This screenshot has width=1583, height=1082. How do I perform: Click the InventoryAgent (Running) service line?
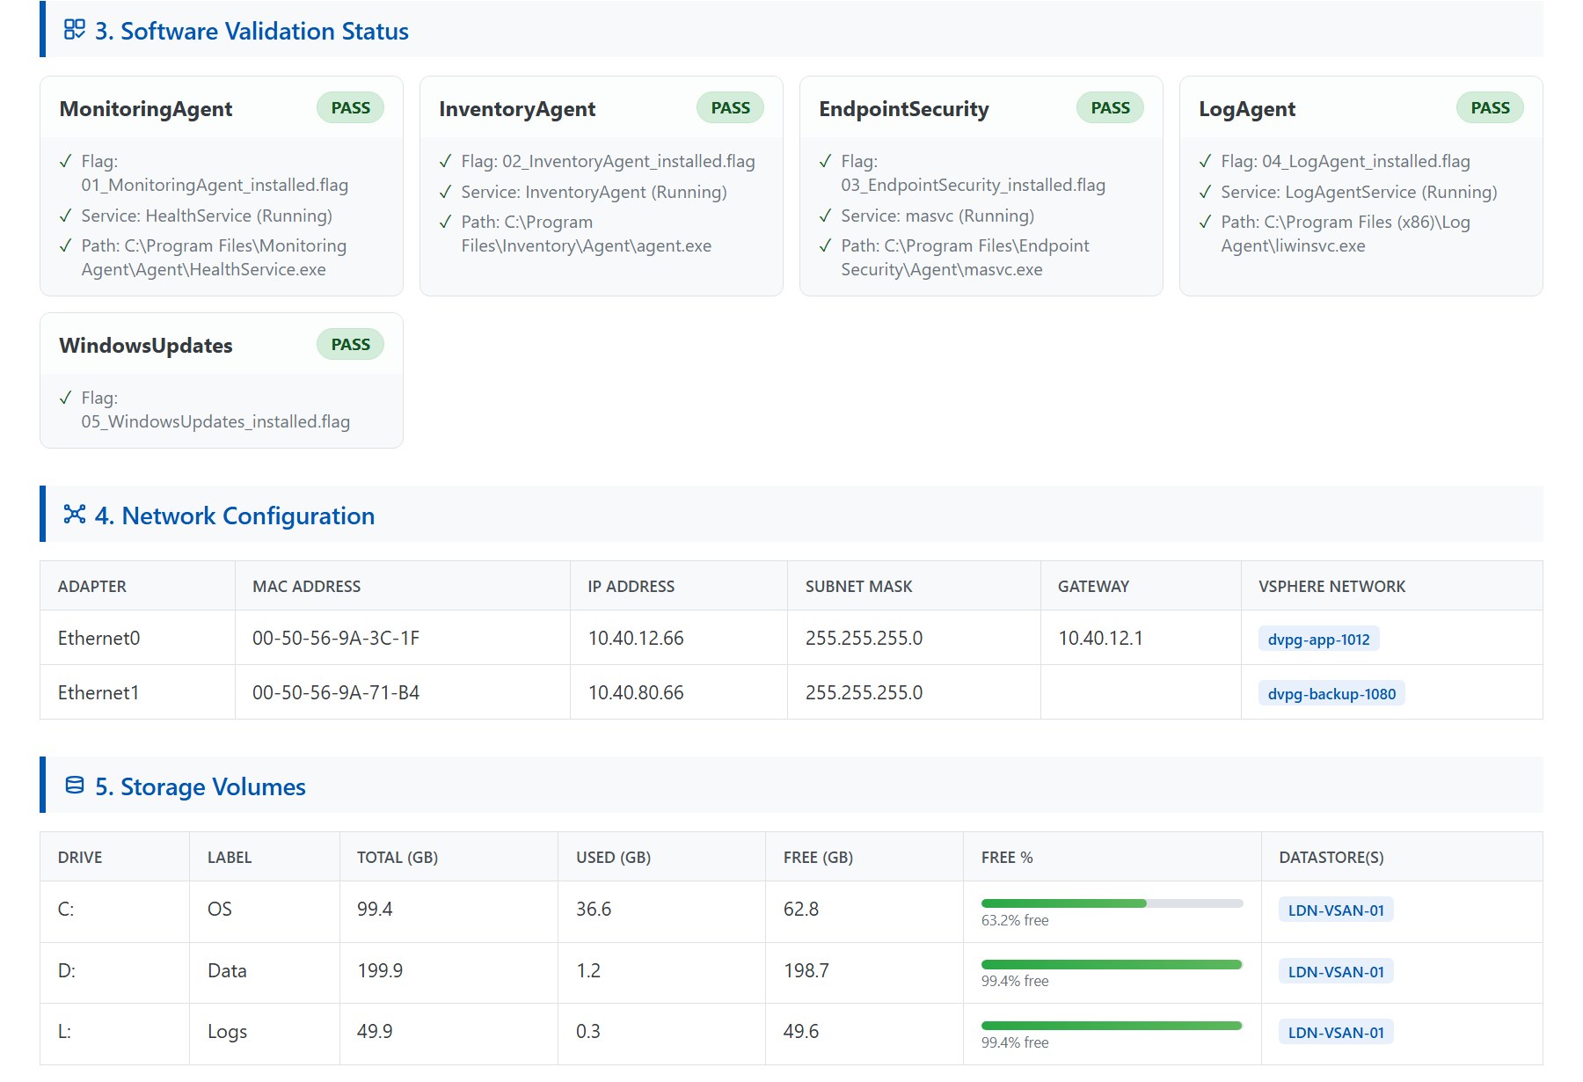(594, 192)
